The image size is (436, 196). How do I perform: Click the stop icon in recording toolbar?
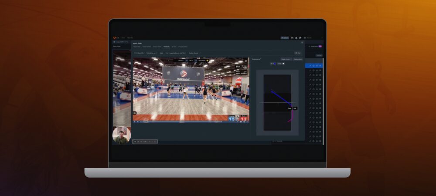tap(135, 142)
